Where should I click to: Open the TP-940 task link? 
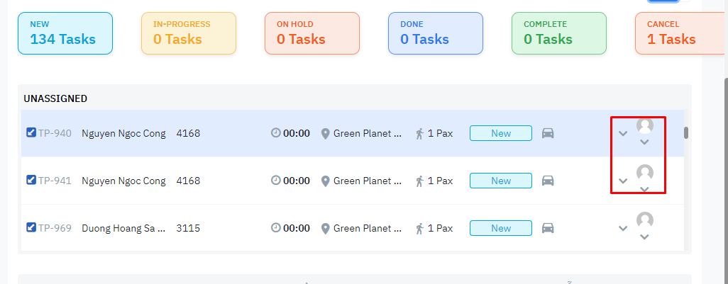pyautogui.click(x=55, y=133)
